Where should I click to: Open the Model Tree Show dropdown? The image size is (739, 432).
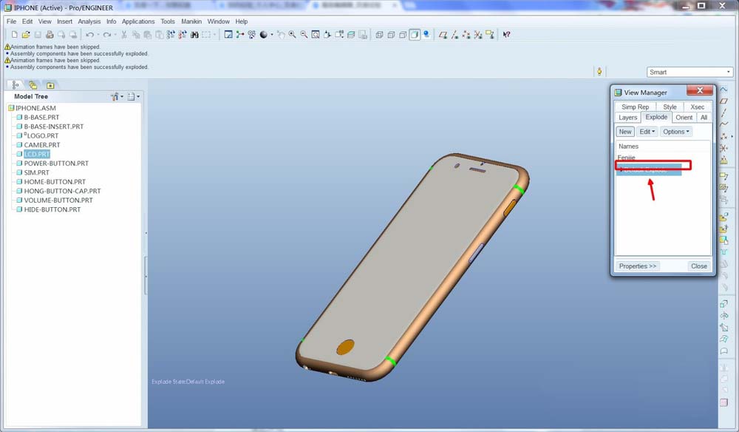(x=117, y=96)
